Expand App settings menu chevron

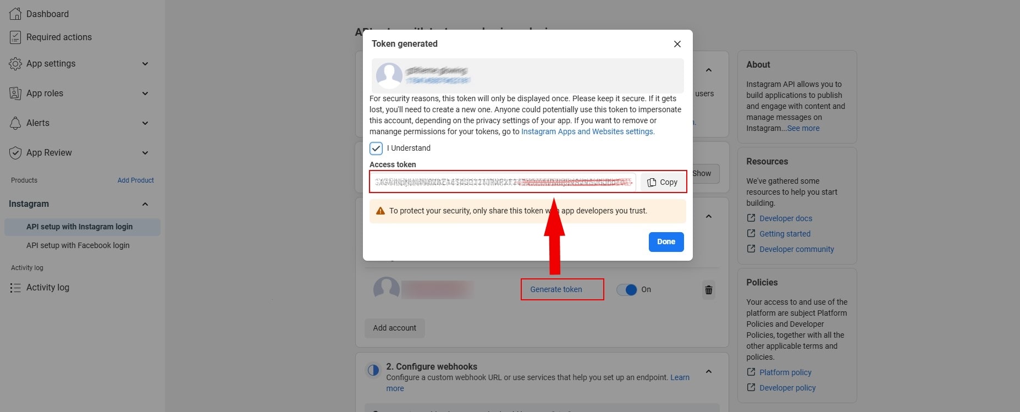coord(145,64)
